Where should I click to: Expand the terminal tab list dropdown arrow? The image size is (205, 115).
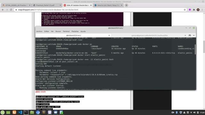[194, 35]
